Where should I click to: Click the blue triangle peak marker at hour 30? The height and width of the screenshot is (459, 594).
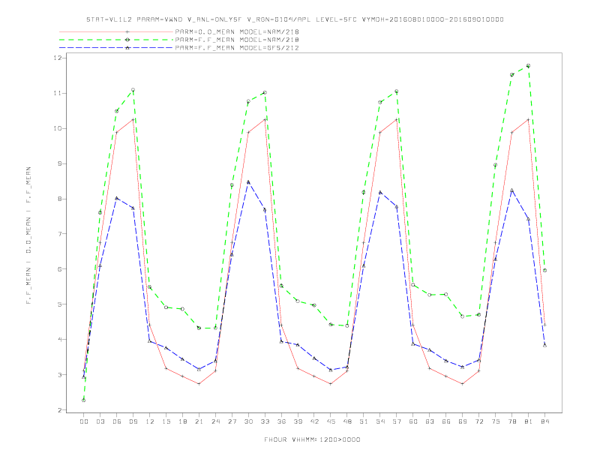click(248, 182)
